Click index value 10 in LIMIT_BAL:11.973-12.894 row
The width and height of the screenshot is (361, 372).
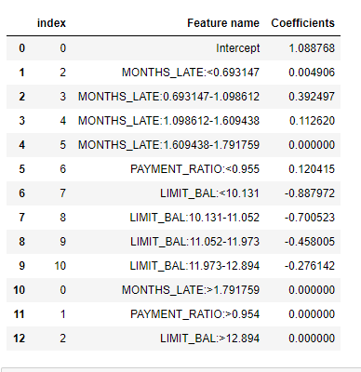60,266
